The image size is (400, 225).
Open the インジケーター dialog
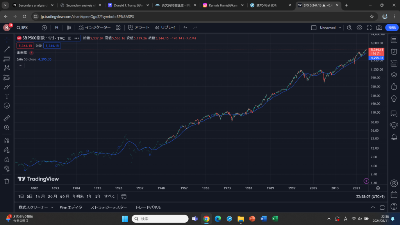click(x=94, y=28)
